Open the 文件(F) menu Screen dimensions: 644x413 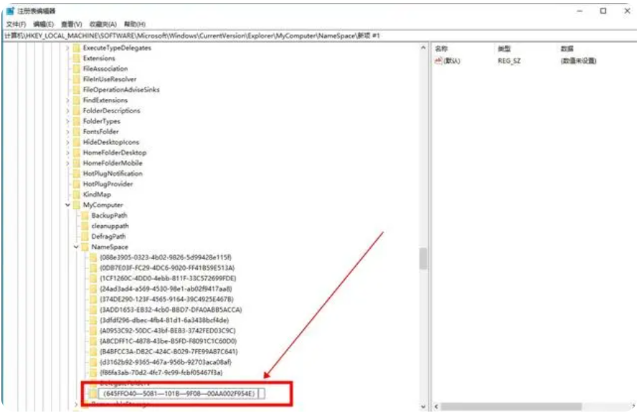16,24
